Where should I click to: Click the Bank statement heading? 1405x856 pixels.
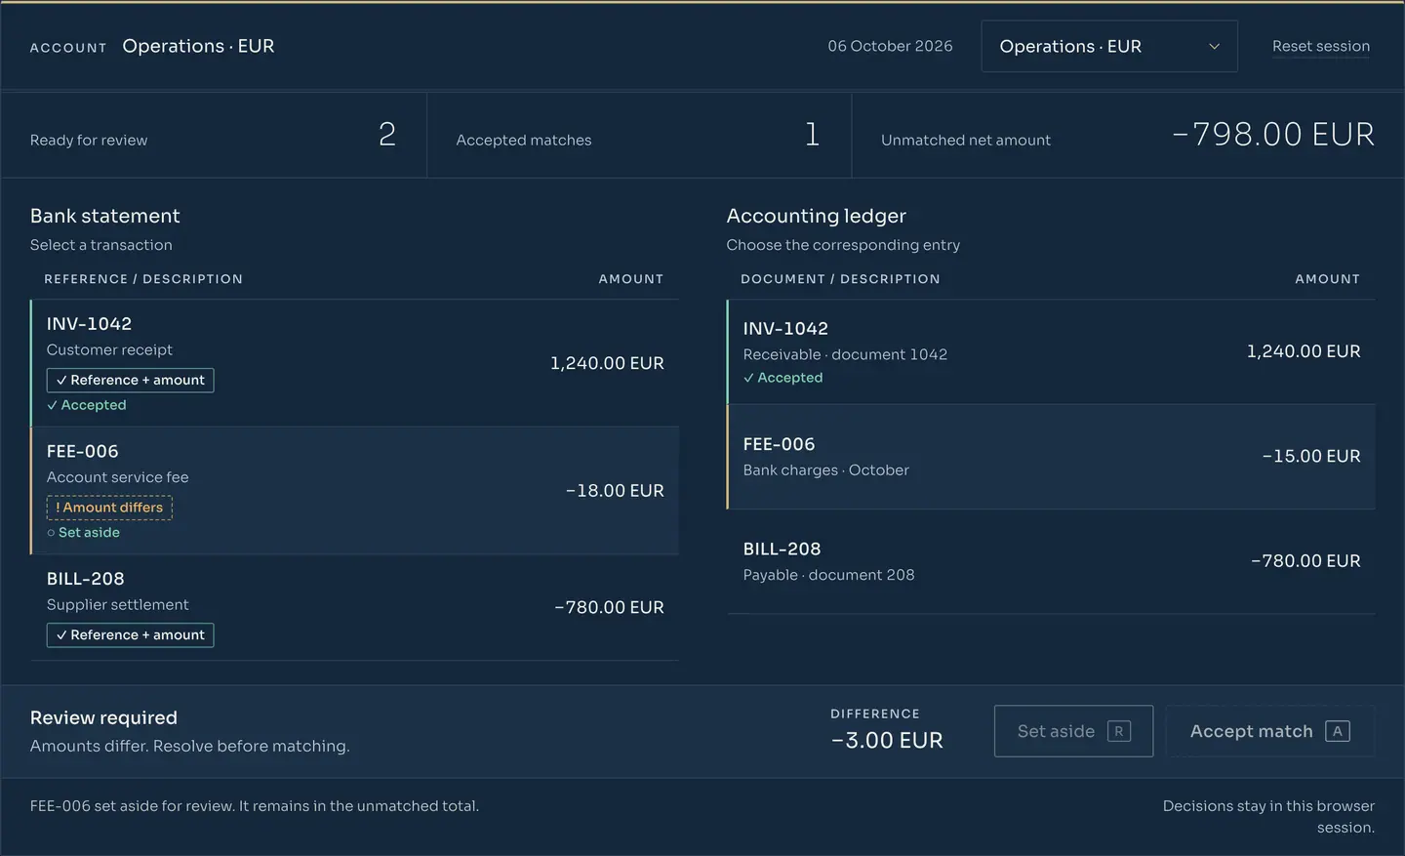coord(105,216)
